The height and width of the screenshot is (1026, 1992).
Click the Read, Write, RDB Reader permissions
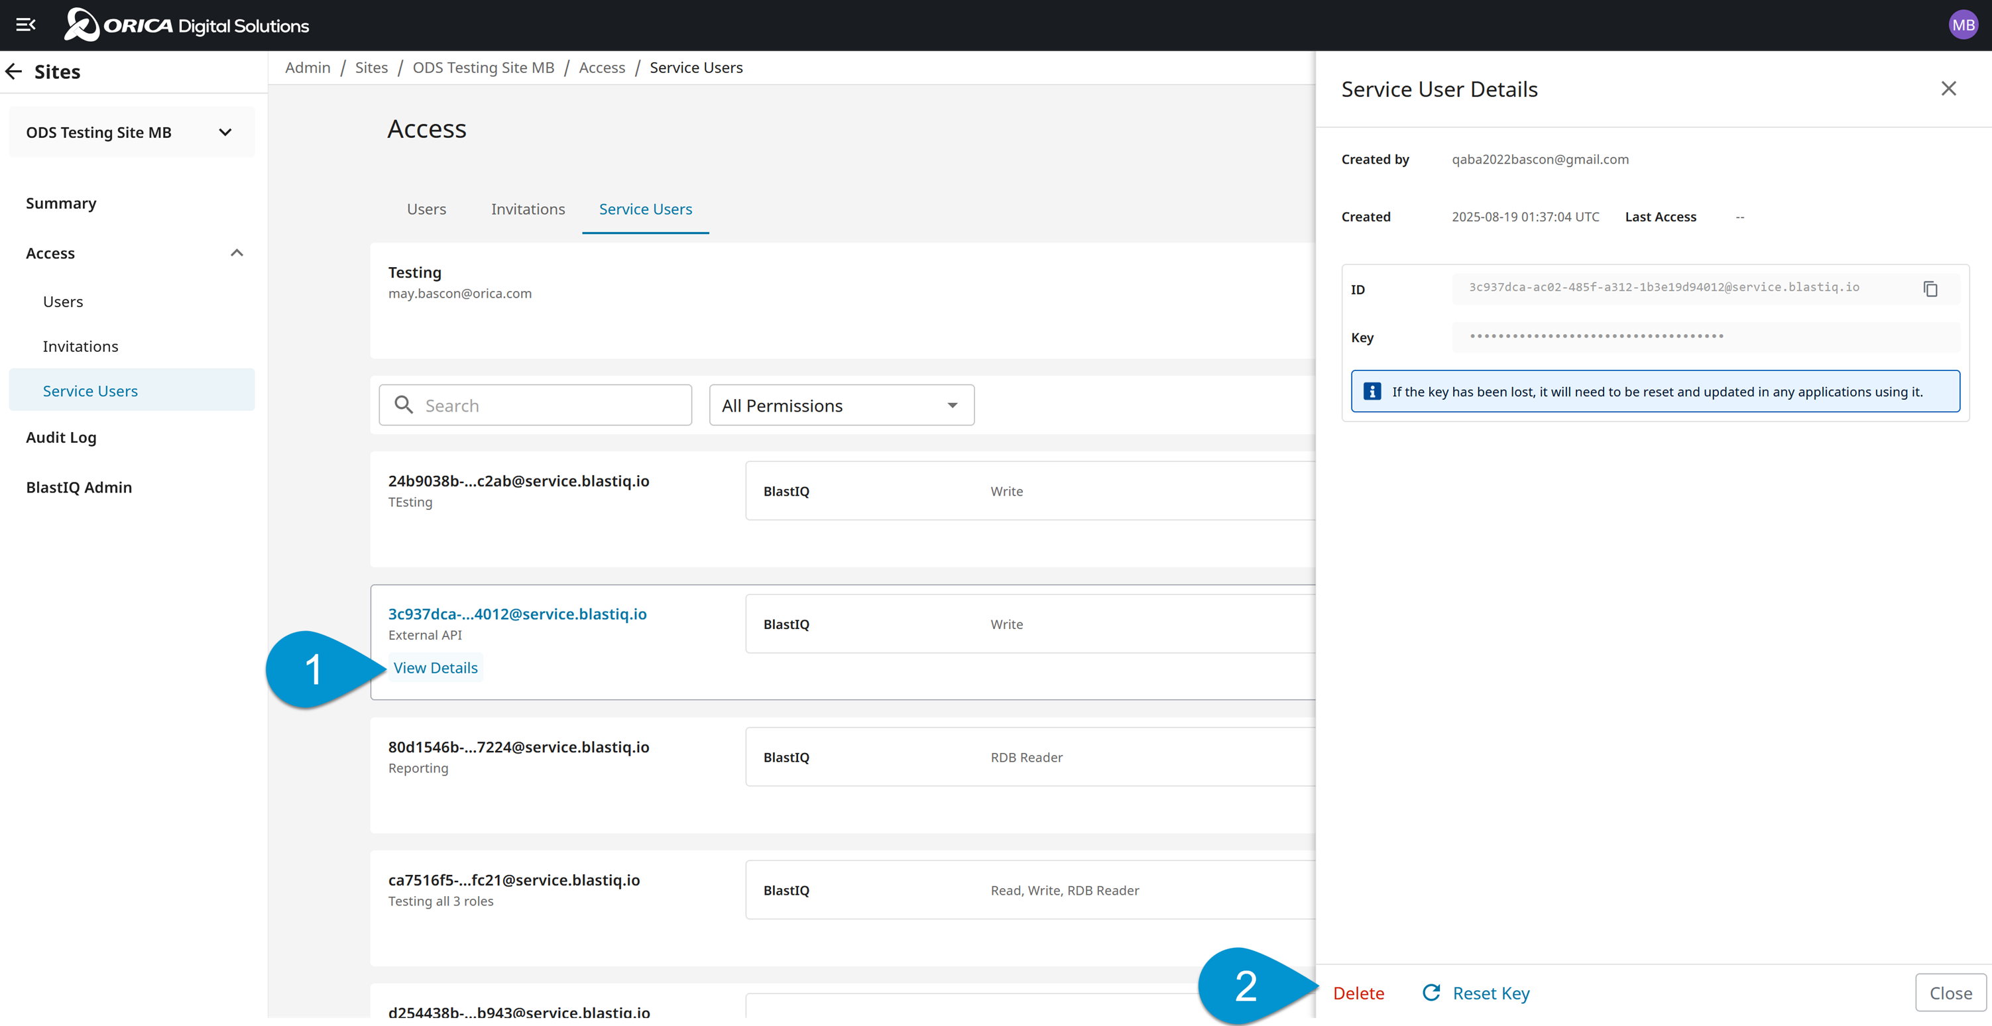click(1065, 890)
